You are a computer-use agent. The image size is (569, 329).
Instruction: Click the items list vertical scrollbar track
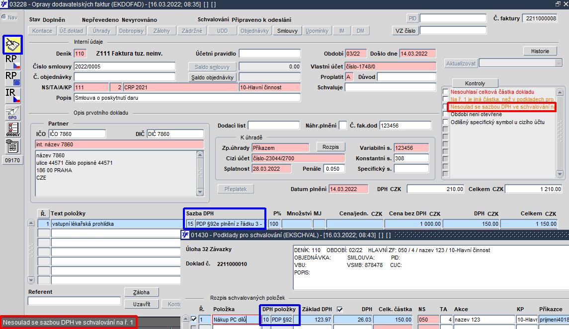pyautogui.click(x=31, y=252)
